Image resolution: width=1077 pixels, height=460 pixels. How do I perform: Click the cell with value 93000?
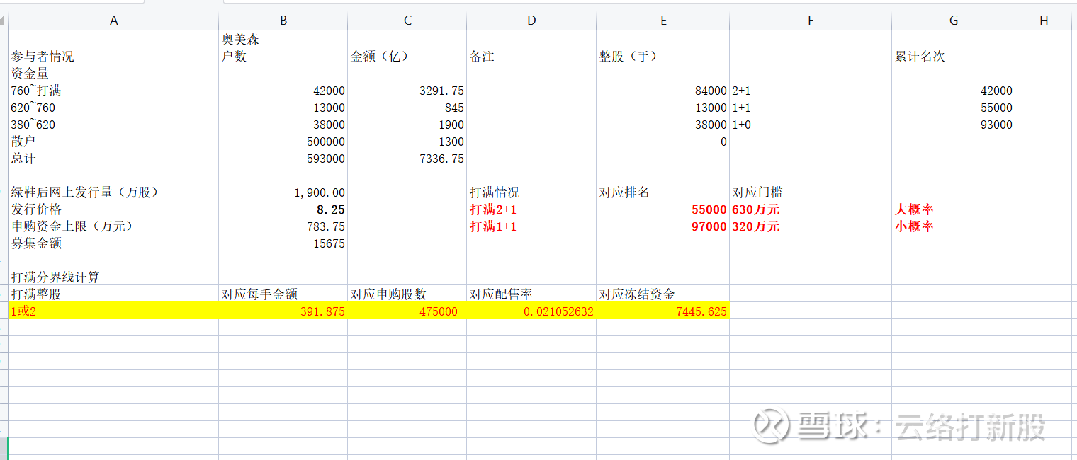coord(954,124)
